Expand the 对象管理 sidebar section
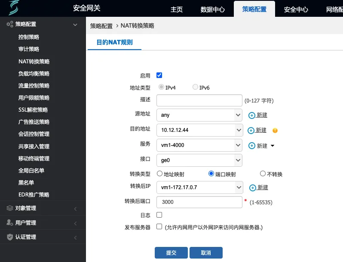The image size is (343, 262). coord(75,209)
